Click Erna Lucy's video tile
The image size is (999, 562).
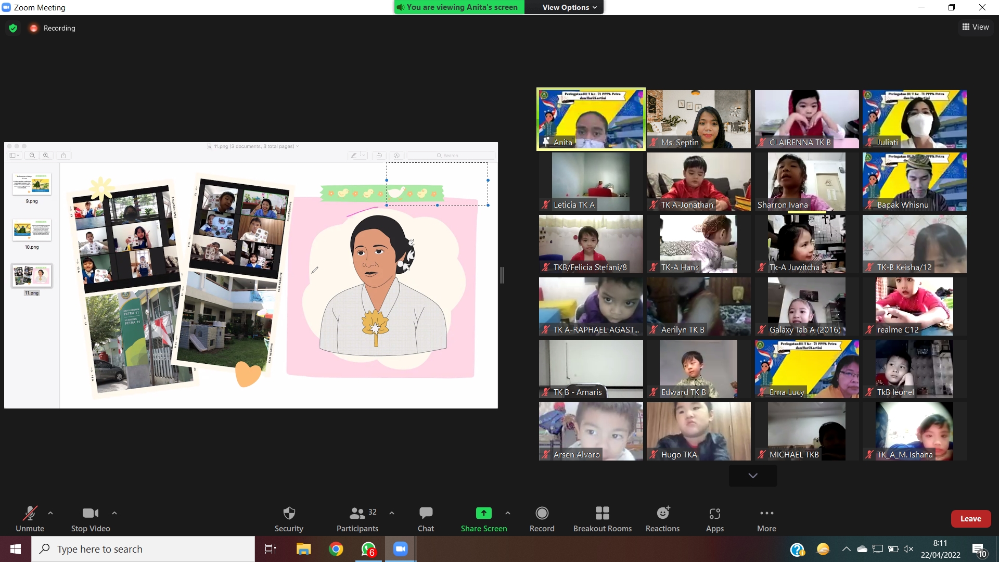click(807, 369)
